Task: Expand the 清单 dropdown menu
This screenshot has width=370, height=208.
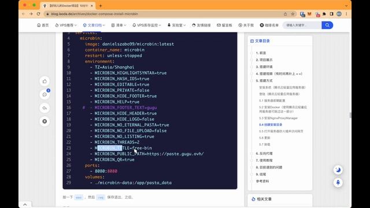Action: 119,25
